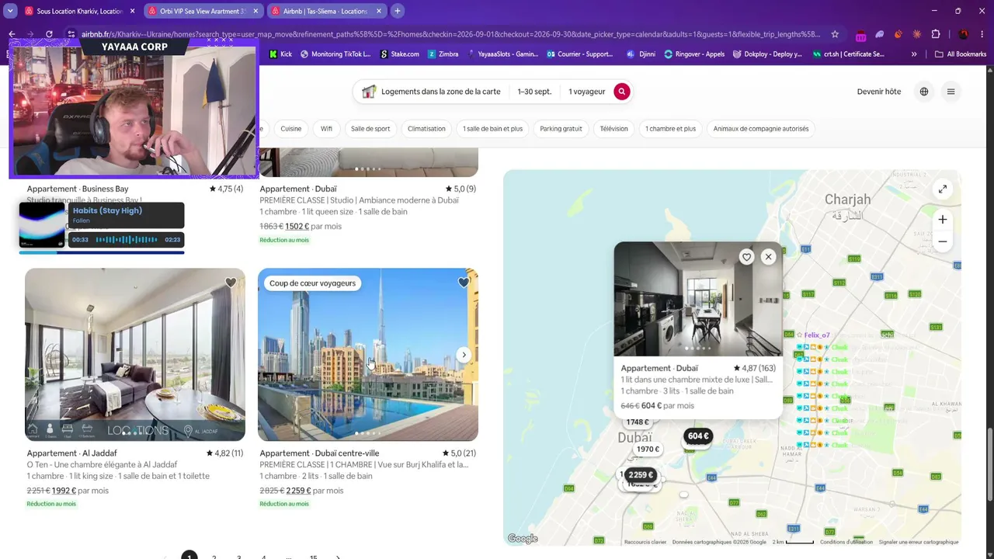Open the tab search dropdown
Image resolution: width=994 pixels, height=559 pixels.
point(10,11)
